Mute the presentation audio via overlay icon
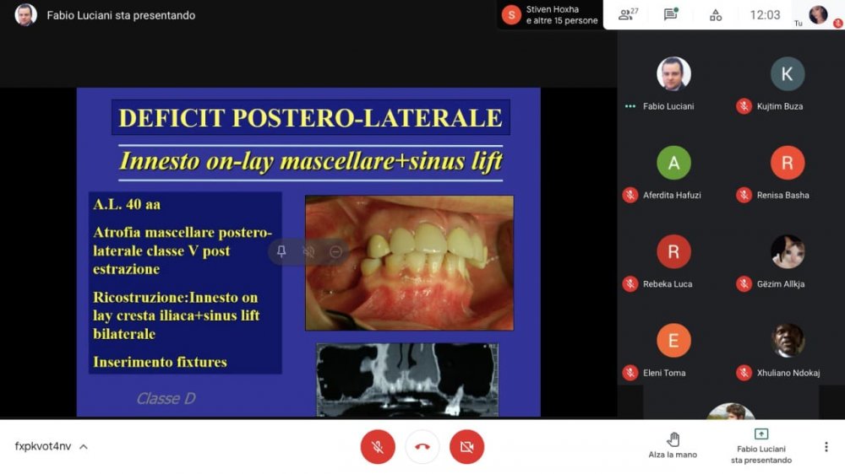 [308, 251]
